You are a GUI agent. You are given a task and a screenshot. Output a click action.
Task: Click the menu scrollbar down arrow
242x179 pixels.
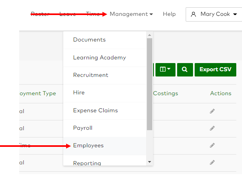149,162
